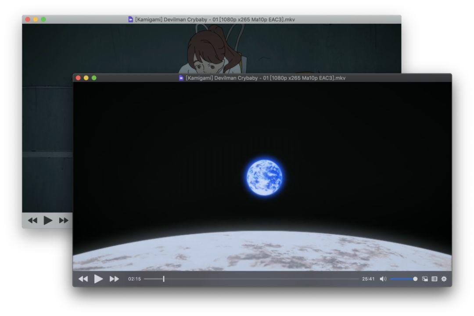Click the front window's Devilman Crybaby title text
474x316 pixels.
click(266, 78)
